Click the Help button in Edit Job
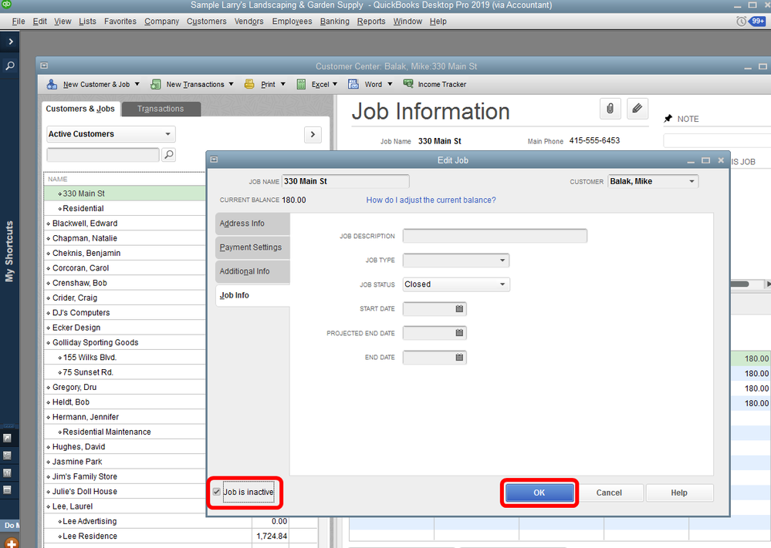Image resolution: width=771 pixels, height=548 pixels. [679, 493]
